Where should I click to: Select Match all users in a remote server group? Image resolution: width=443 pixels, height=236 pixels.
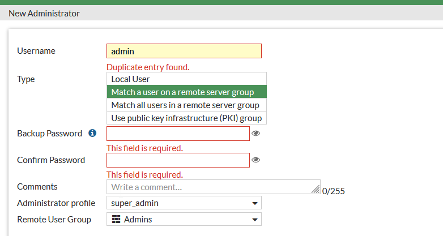click(186, 105)
